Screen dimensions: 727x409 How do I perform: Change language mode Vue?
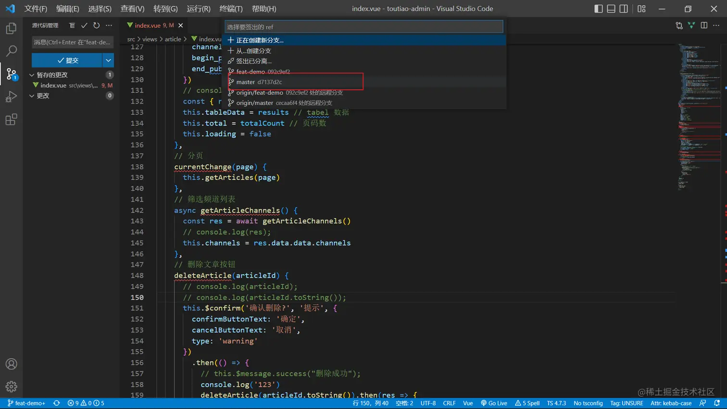(x=468, y=403)
